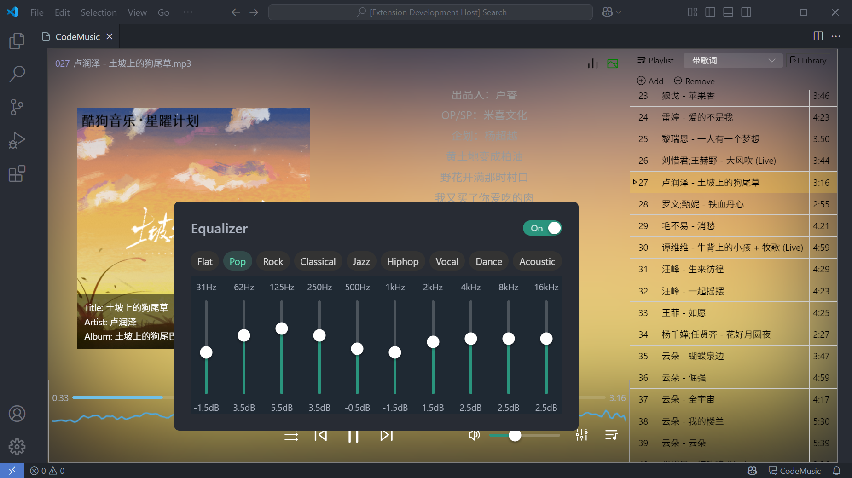Mute the volume speaker icon
This screenshot has height=478, width=852.
[474, 435]
